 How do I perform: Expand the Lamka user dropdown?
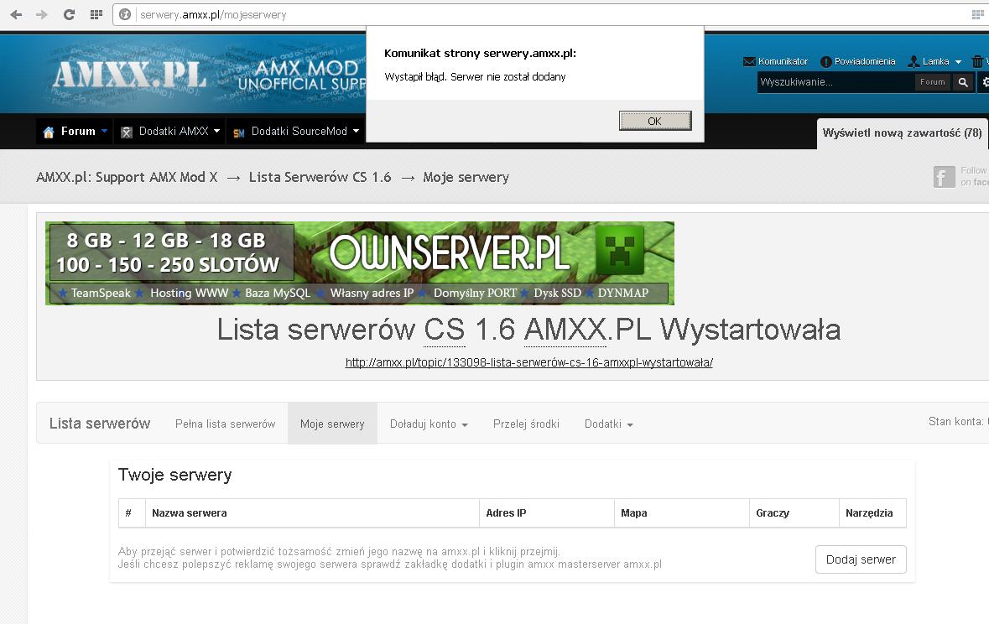(958, 62)
